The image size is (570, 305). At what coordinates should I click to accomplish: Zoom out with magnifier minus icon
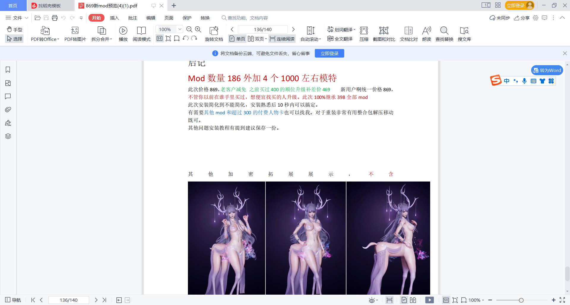[189, 29]
